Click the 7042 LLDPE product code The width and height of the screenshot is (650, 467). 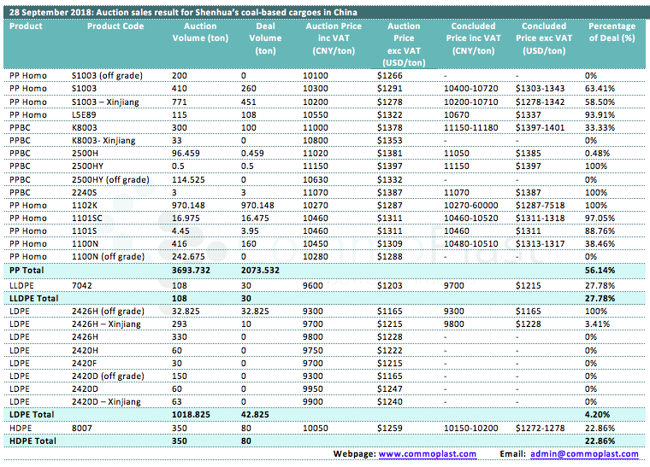click(x=82, y=283)
